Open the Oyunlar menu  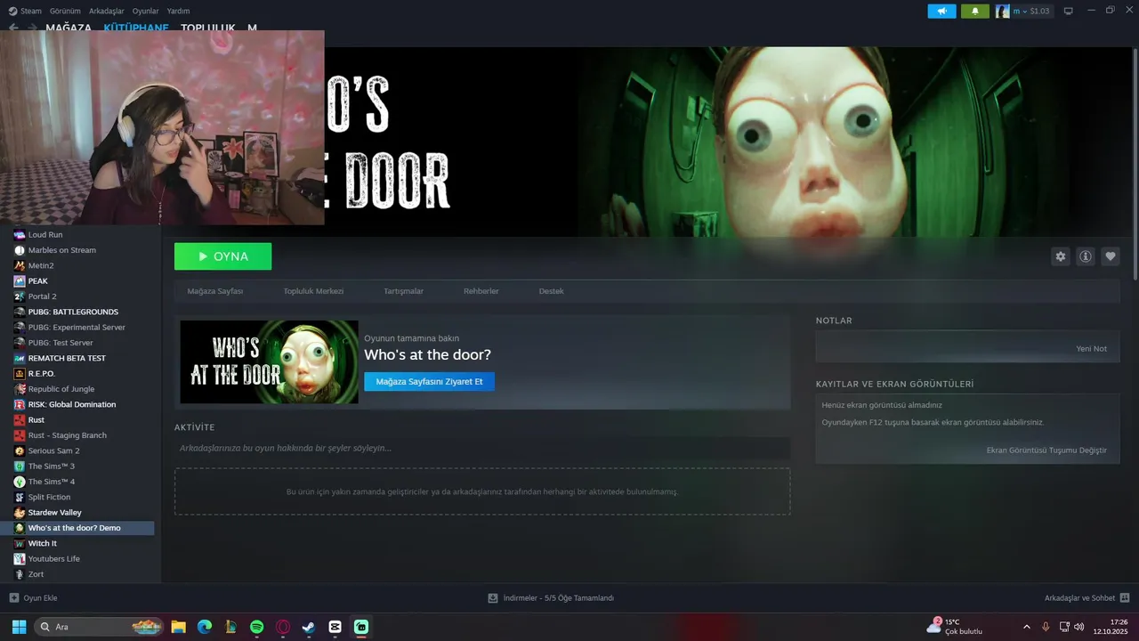tap(145, 11)
